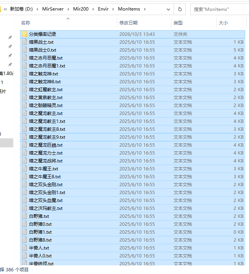Click the 新加卷 (D:) breadcrumb
The width and height of the screenshot is (249, 274).
[21, 9]
